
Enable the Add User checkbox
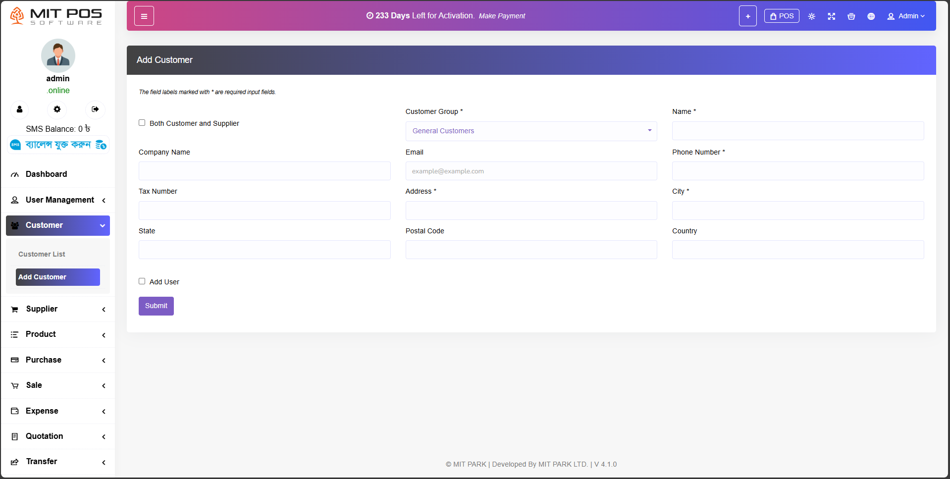click(142, 281)
